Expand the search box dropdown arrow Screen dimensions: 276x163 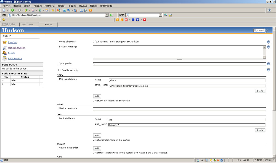(x=160, y=15)
